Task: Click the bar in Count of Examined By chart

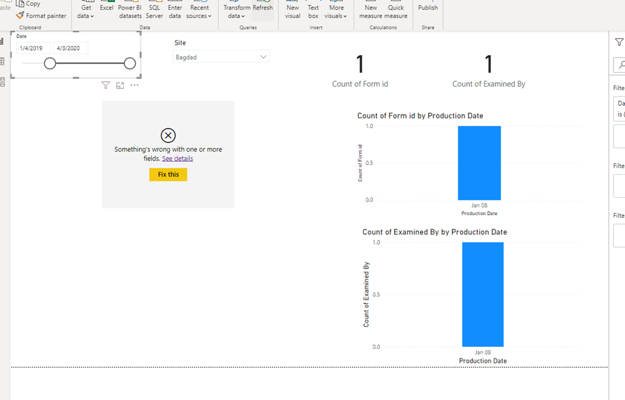Action: (x=483, y=294)
